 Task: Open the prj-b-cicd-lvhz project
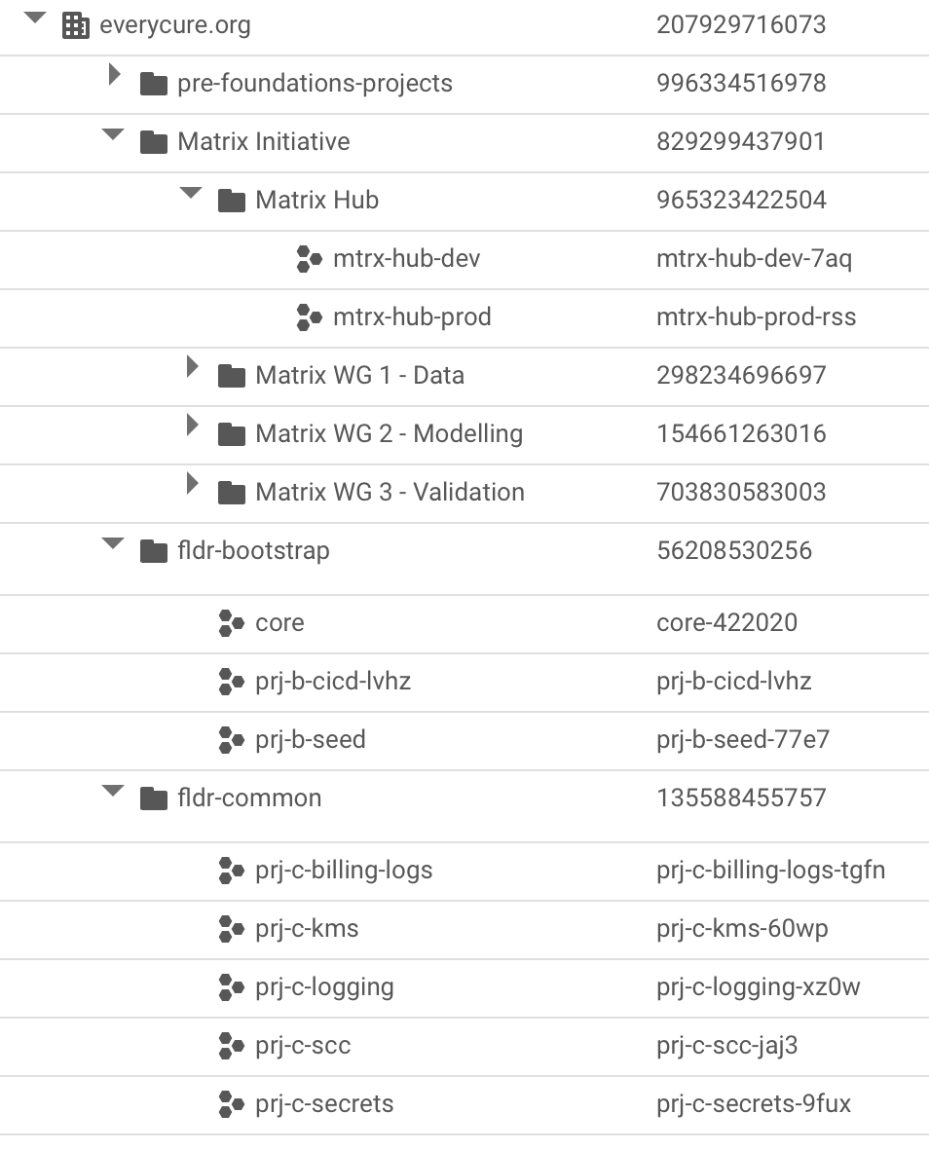[x=332, y=682]
